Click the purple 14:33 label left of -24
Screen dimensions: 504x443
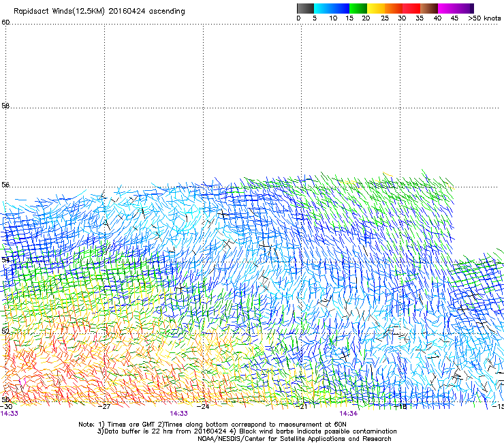pos(178,414)
